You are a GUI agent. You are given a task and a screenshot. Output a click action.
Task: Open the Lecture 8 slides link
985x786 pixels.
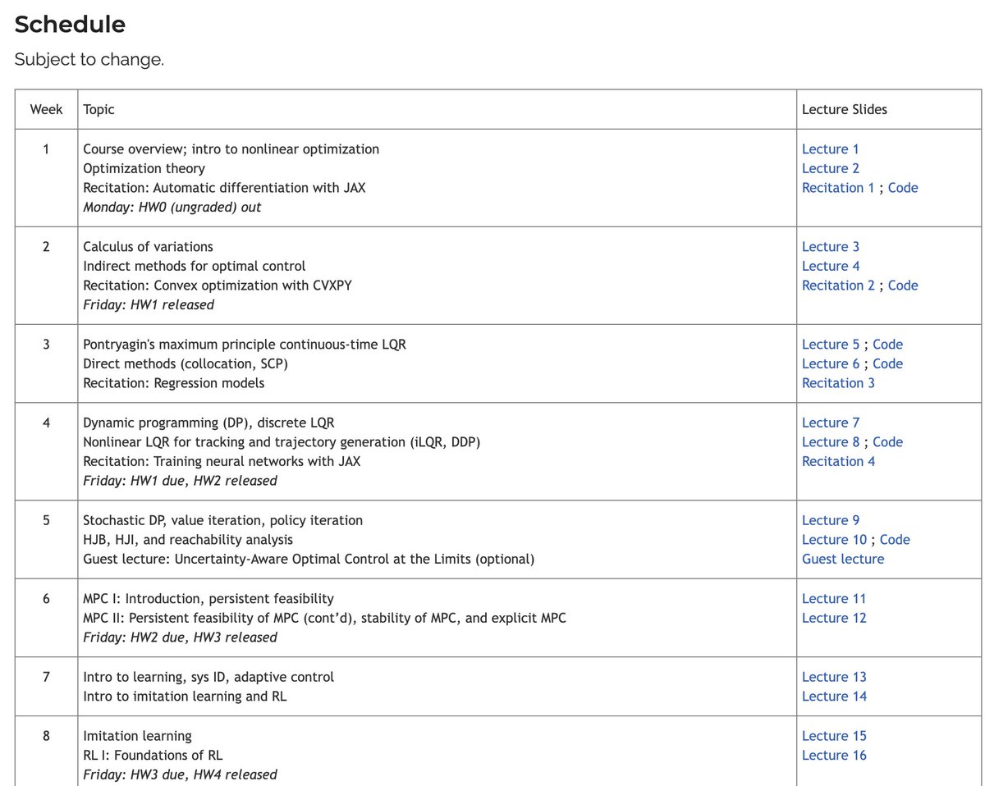pos(831,442)
